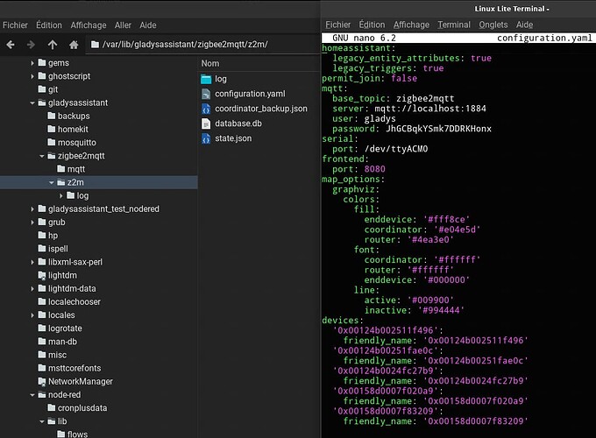Select the mosquitto folder in tree
This screenshot has height=438, width=596.
click(x=76, y=142)
